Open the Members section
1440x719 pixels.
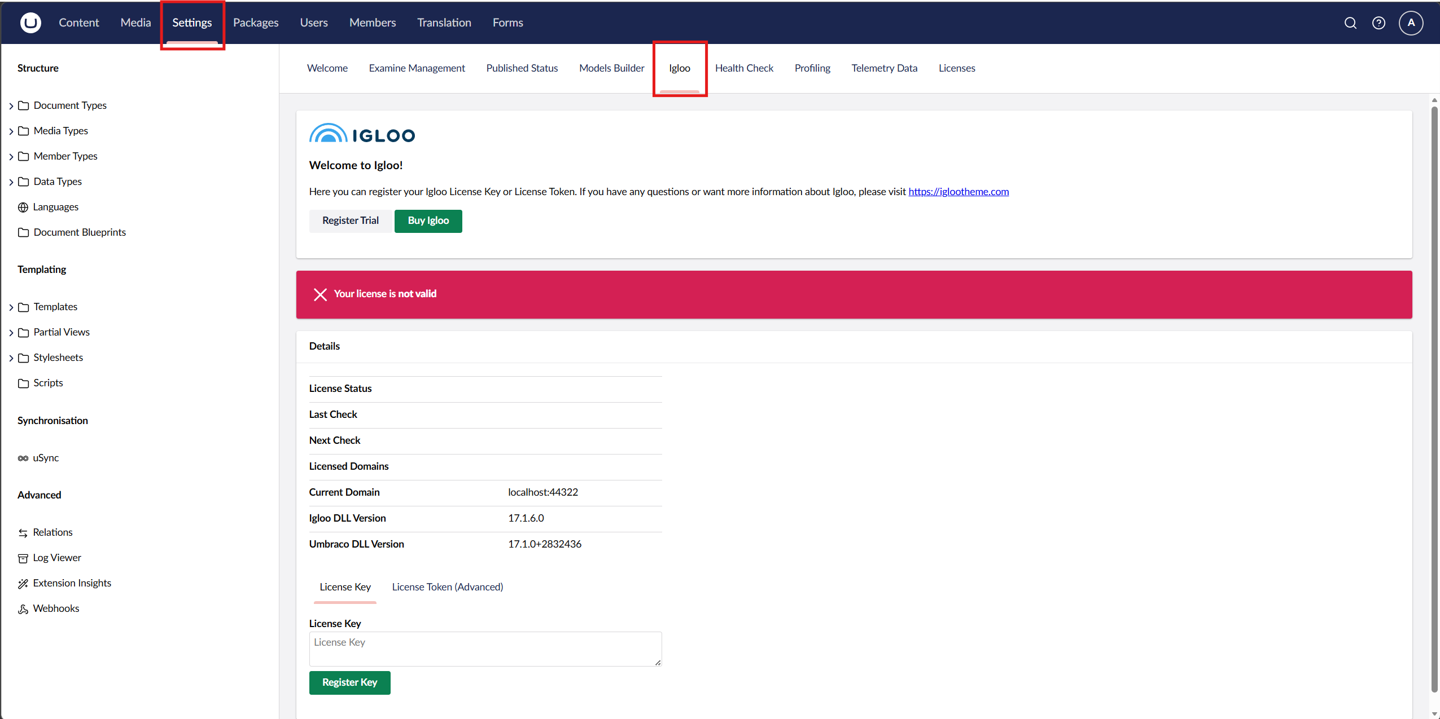point(373,23)
